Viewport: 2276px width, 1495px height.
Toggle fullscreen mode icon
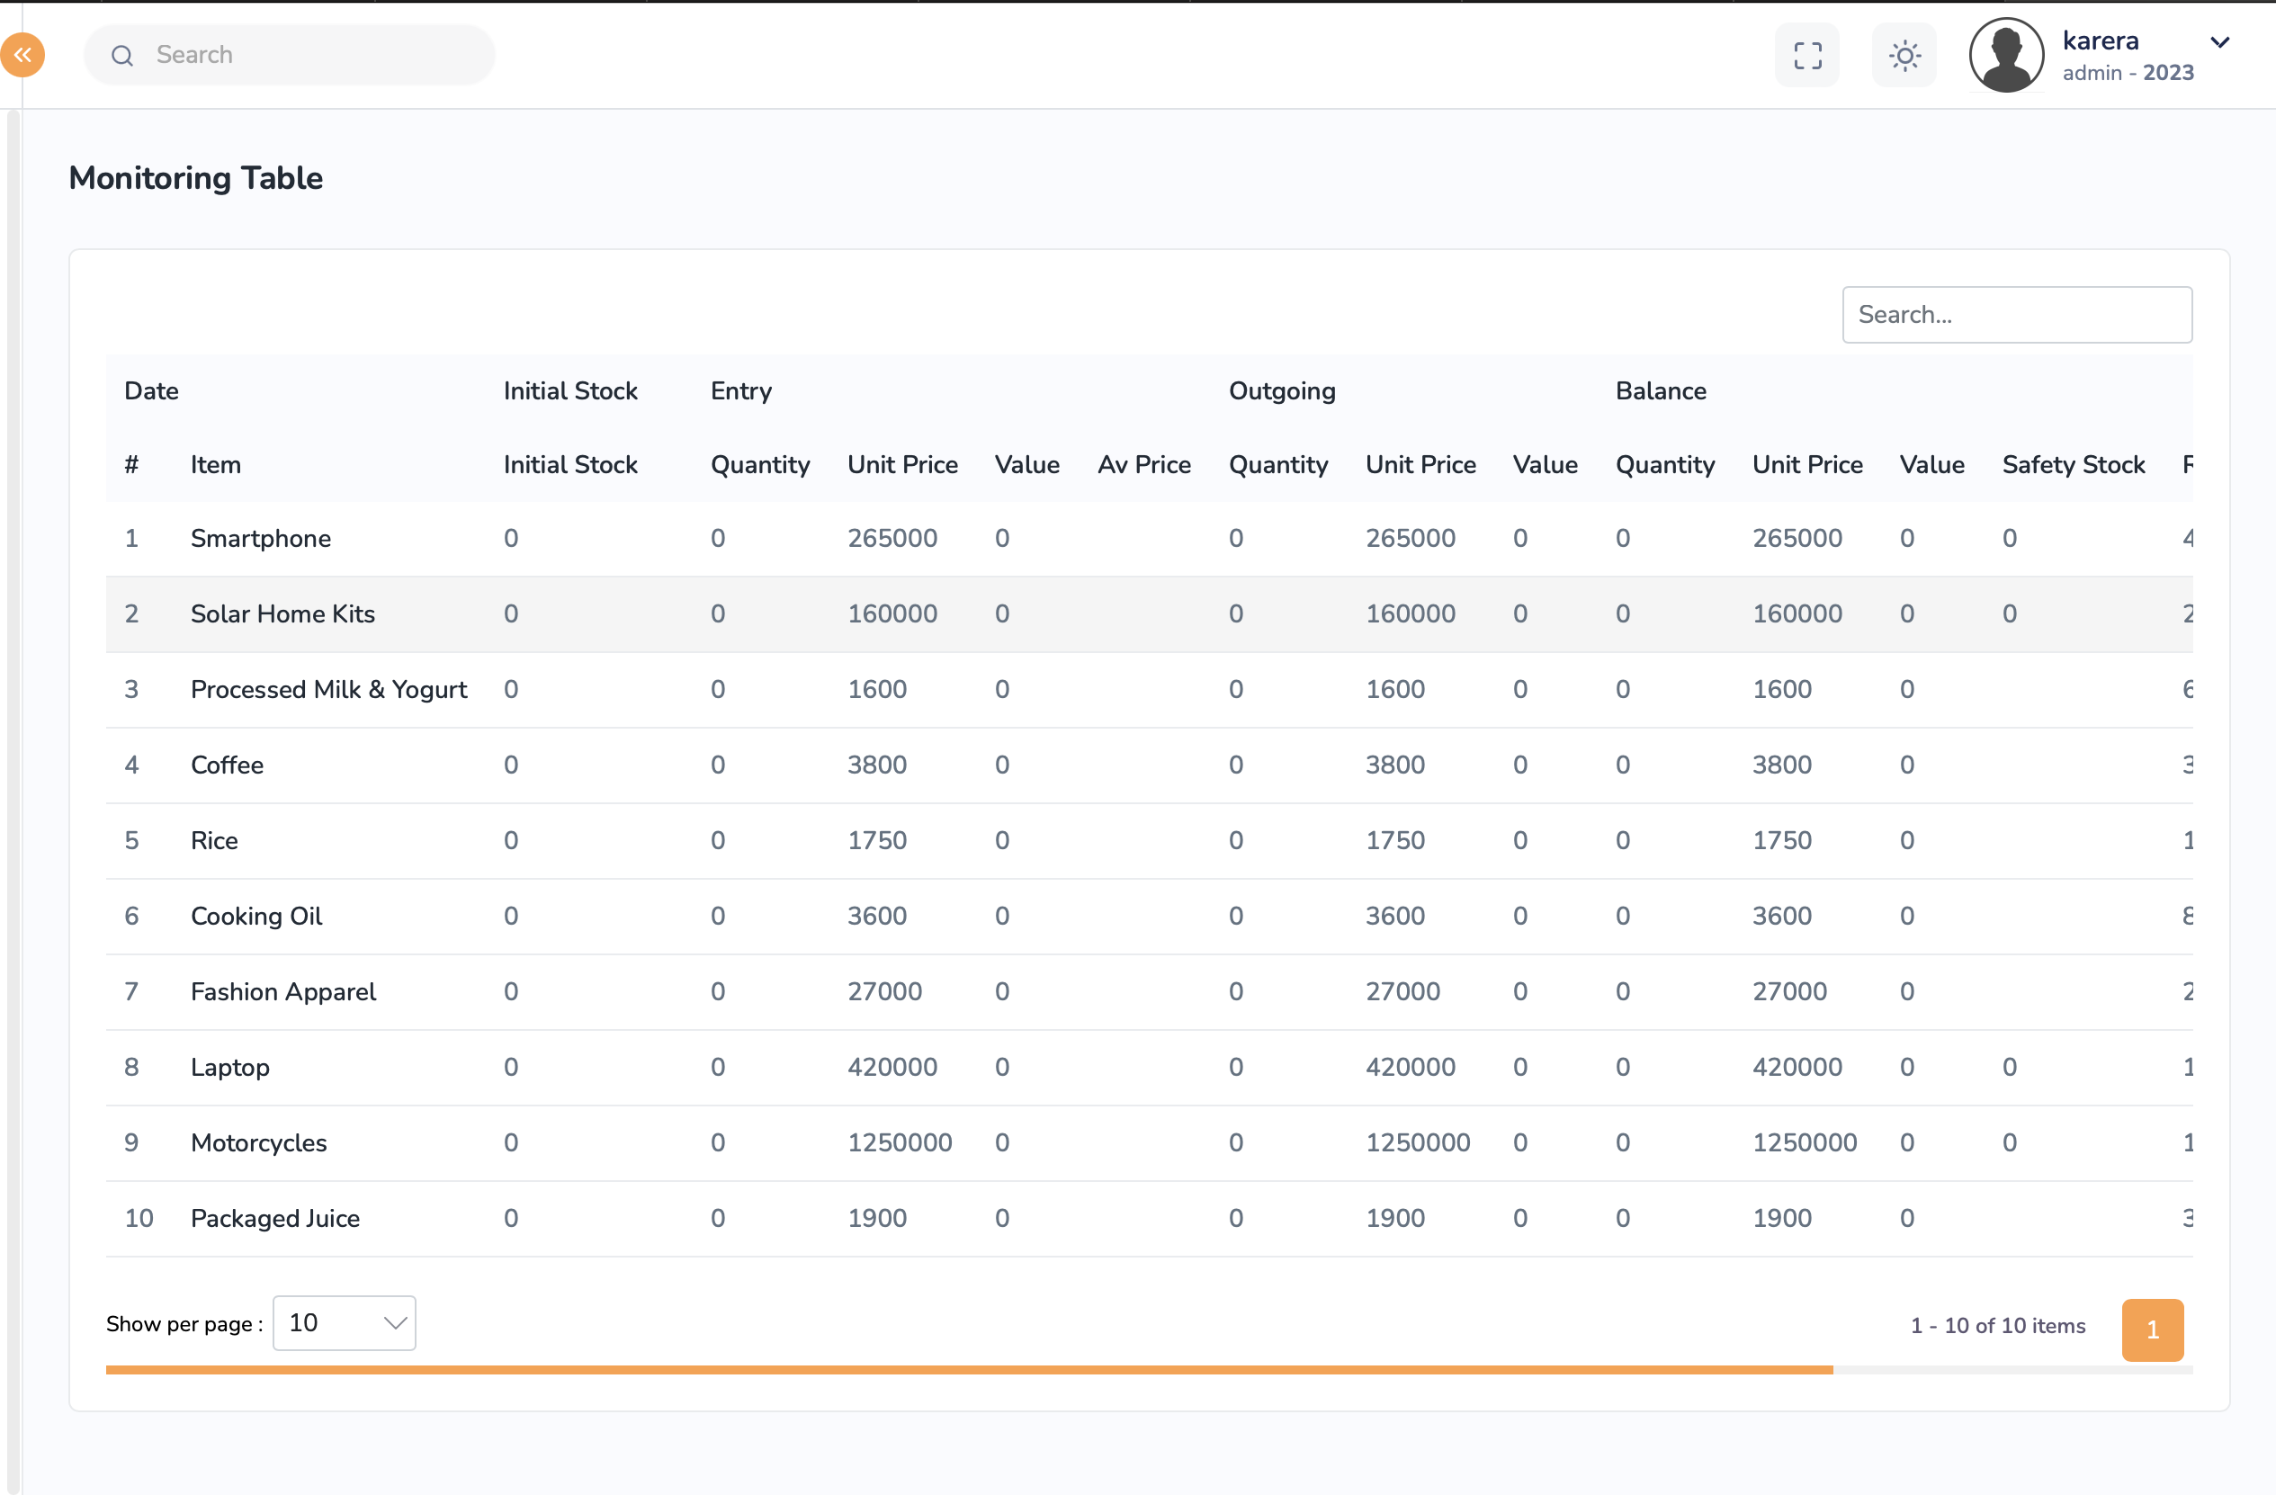[x=1806, y=56]
